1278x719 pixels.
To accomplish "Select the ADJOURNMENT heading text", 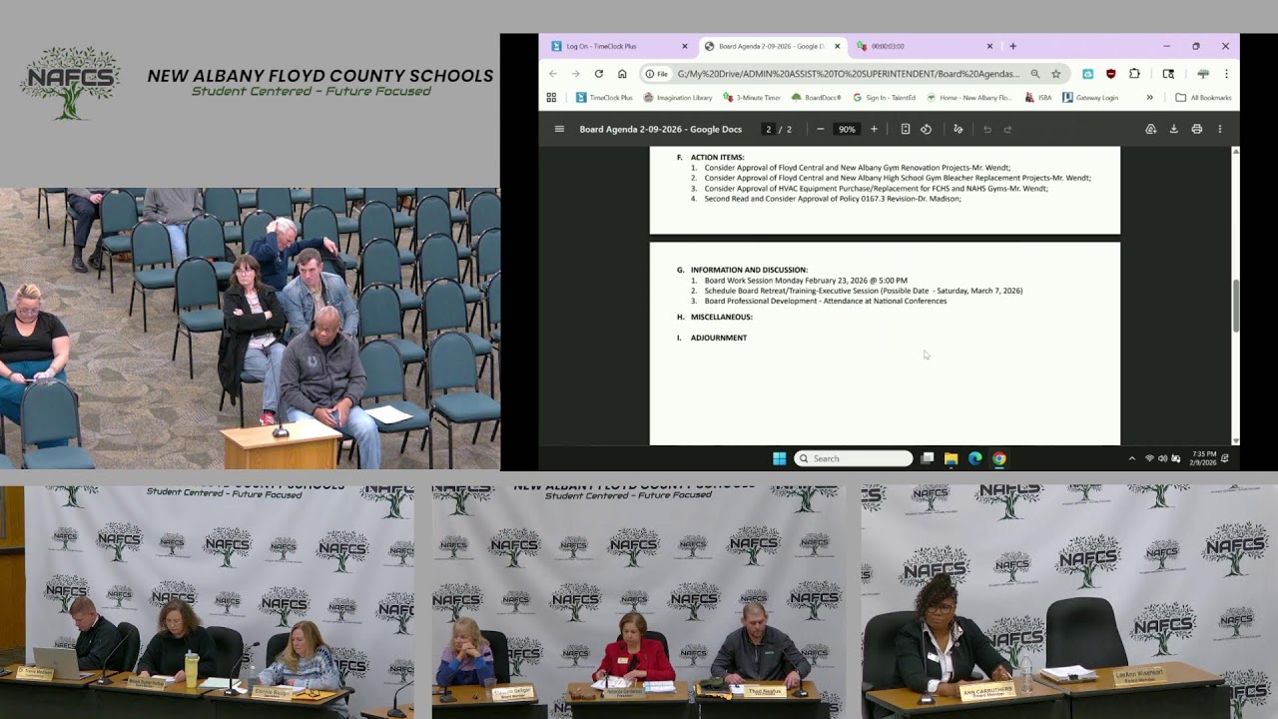I will click(x=719, y=338).
